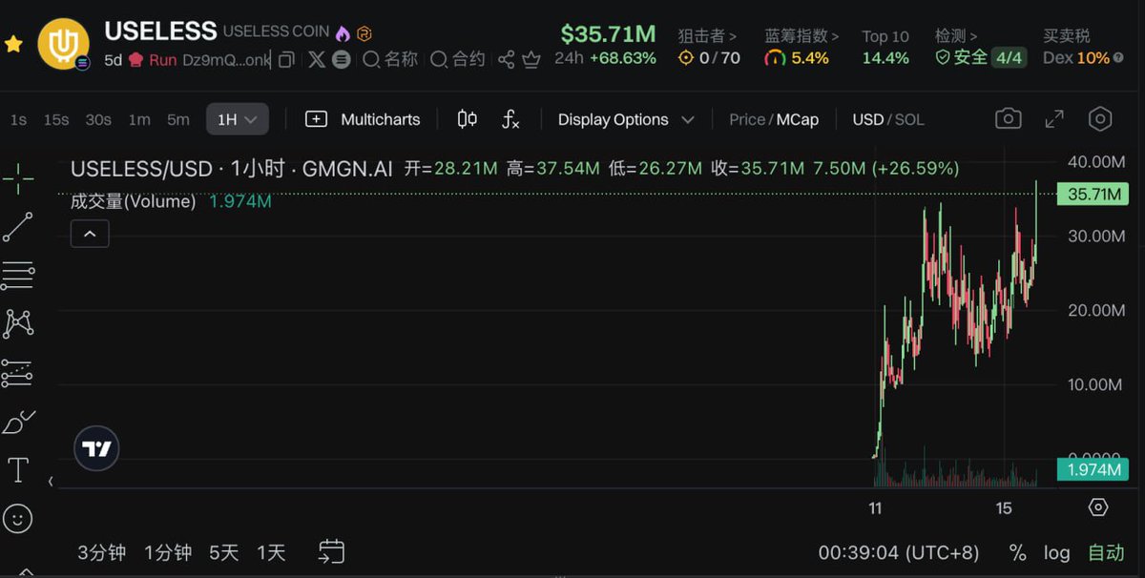Click the 00:39:04 (UTC+8) timezone

point(899,553)
